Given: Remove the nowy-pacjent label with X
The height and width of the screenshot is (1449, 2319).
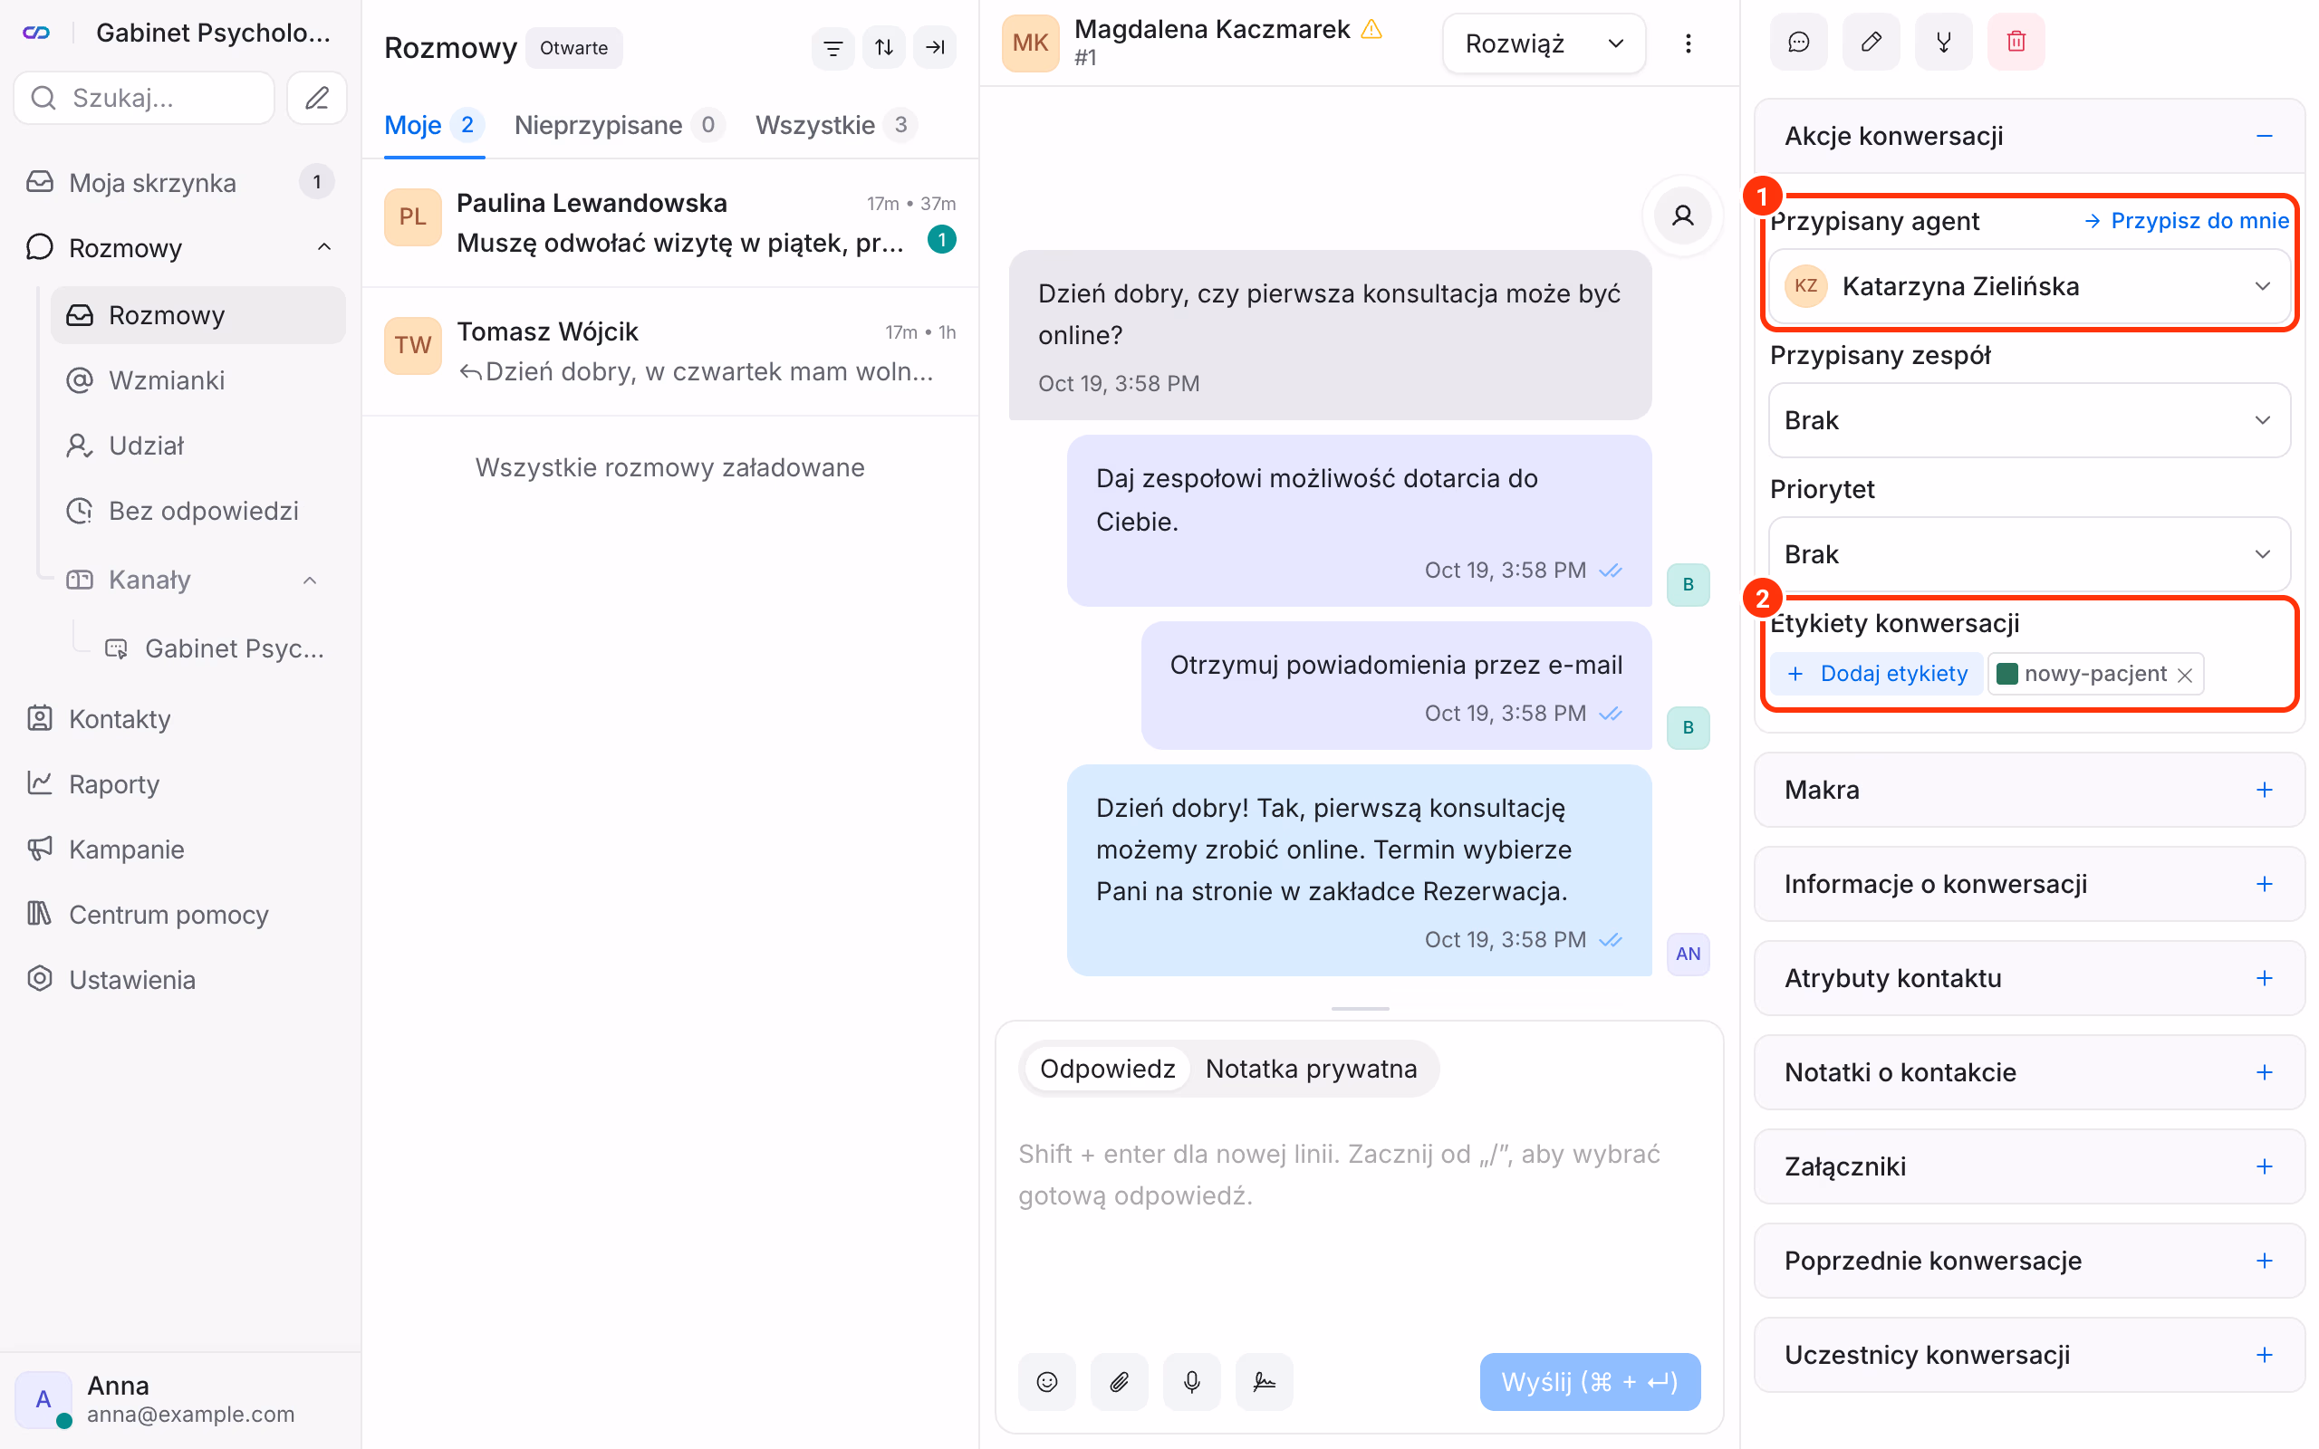Looking at the screenshot, I should click(x=2185, y=675).
